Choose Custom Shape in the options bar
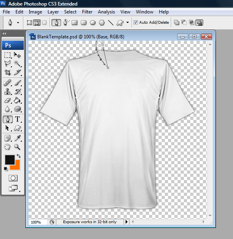This screenshot has height=239, width=233. [120, 23]
